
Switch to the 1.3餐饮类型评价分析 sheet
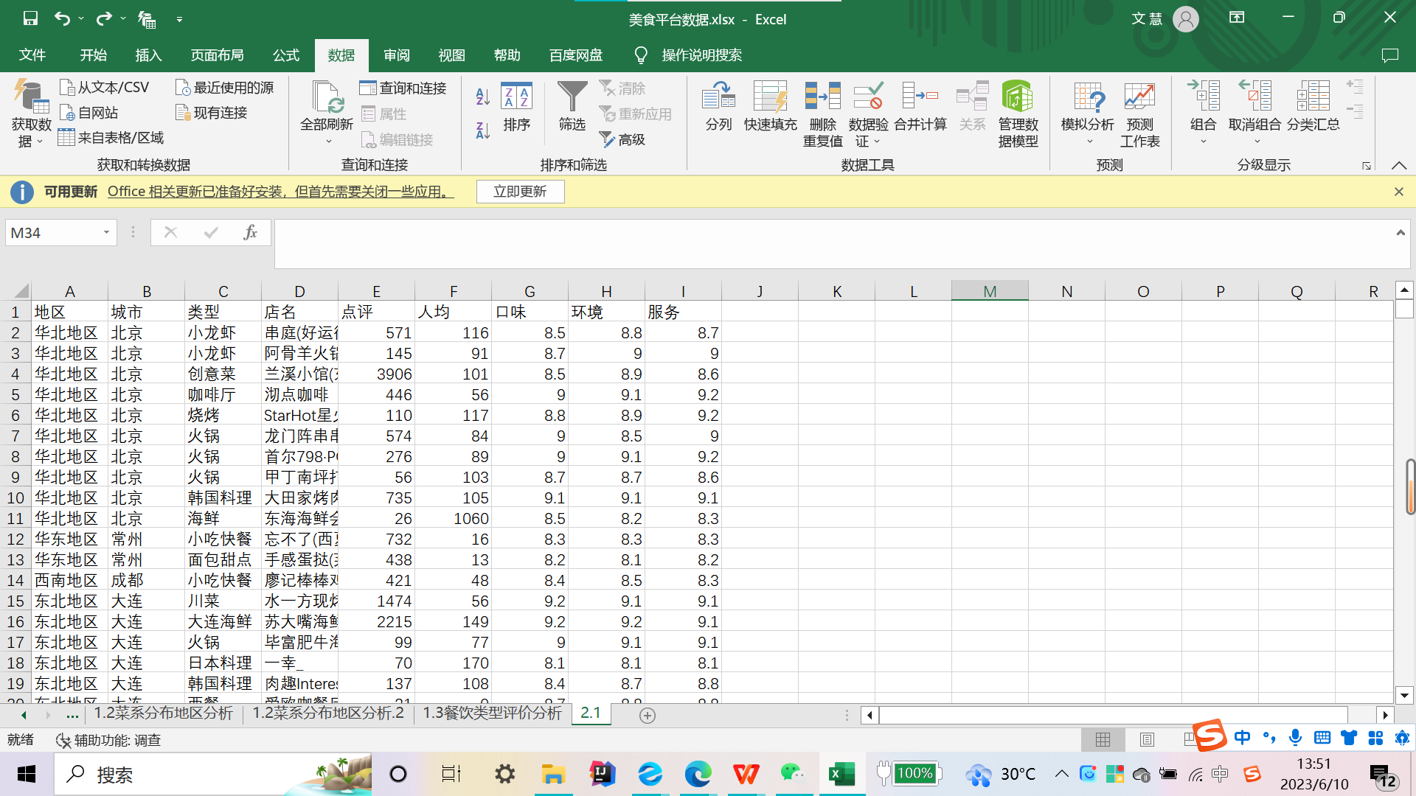click(492, 713)
